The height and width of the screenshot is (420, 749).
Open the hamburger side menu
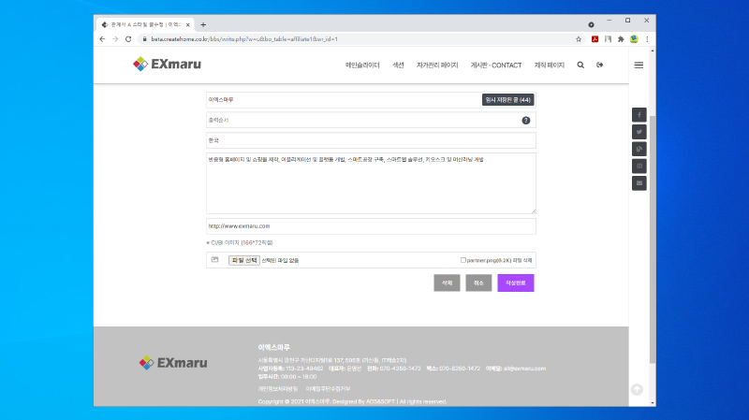coord(639,65)
